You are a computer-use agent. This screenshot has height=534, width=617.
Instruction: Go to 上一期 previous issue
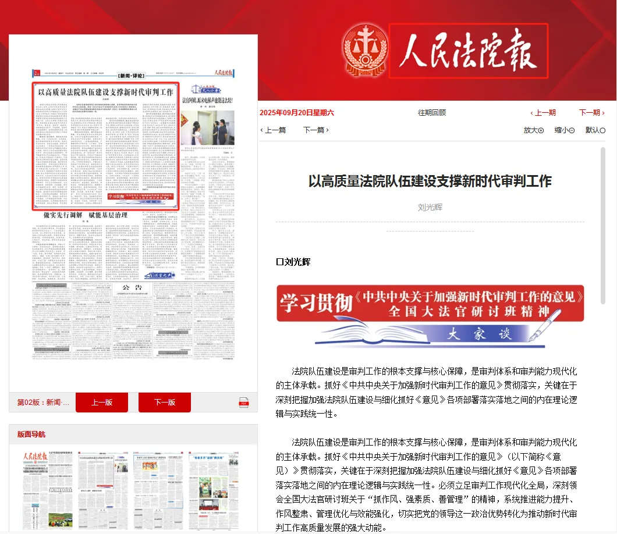(x=543, y=113)
